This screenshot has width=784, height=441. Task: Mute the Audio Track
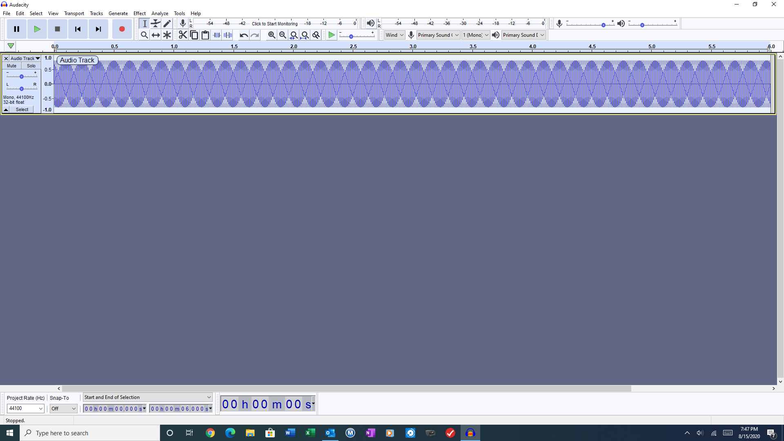click(x=12, y=66)
